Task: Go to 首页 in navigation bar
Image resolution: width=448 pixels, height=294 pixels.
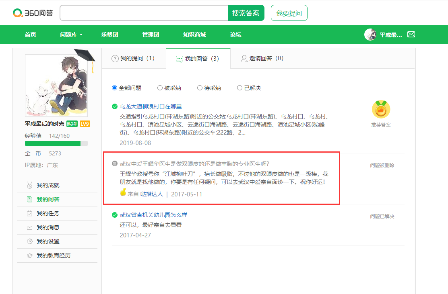Action: point(31,35)
